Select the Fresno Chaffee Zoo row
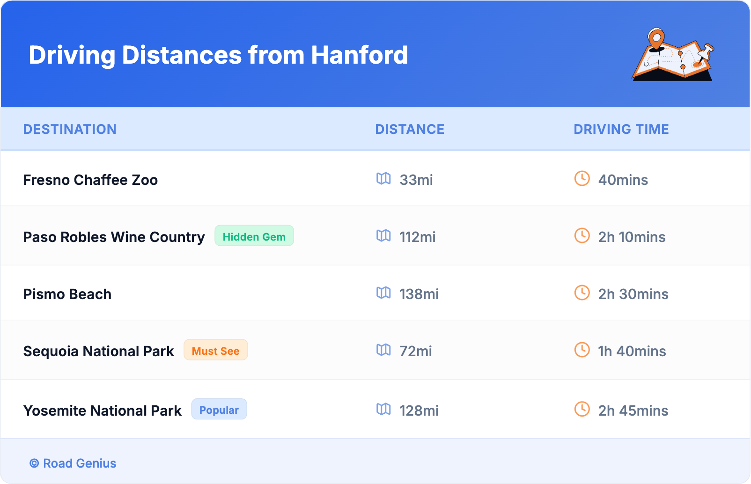The image size is (751, 484). coord(90,180)
